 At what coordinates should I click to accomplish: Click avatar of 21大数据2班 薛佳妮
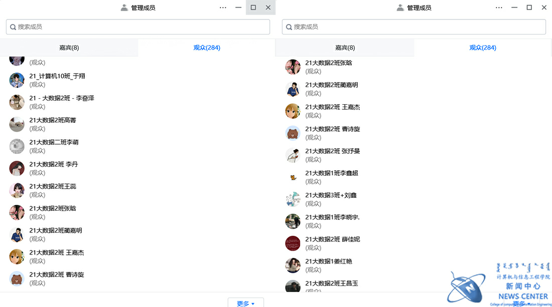pos(293,243)
